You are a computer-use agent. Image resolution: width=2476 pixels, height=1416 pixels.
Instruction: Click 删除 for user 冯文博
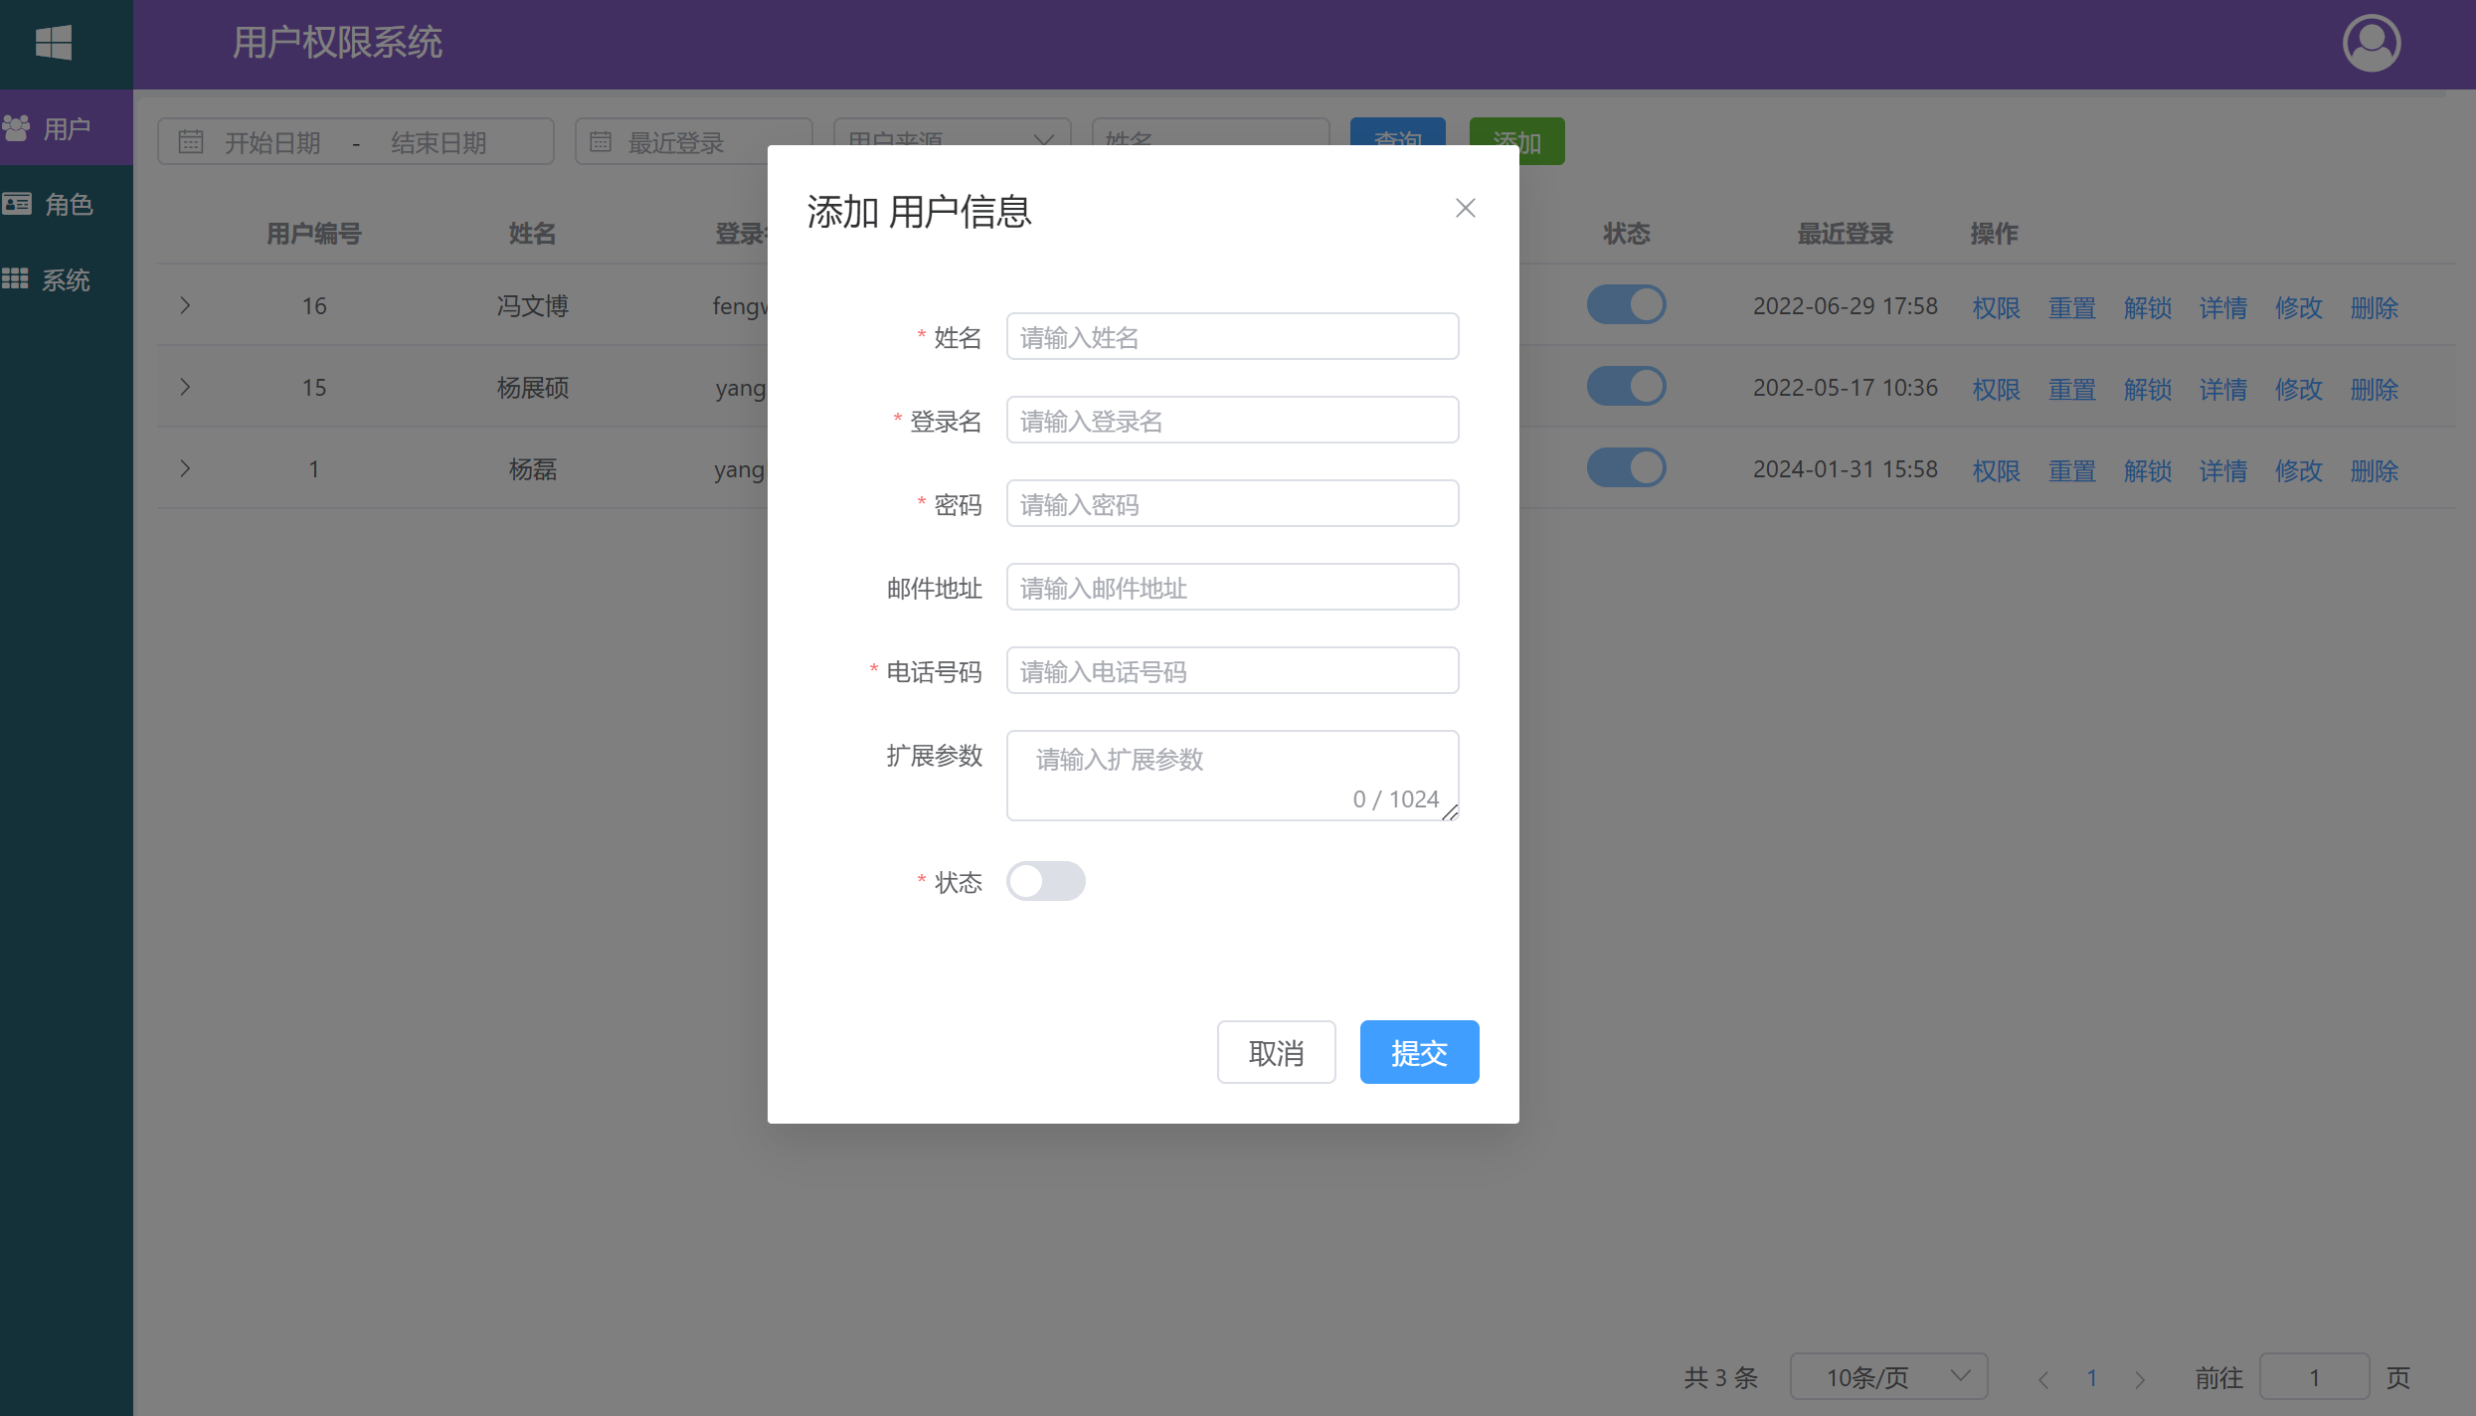click(2374, 307)
